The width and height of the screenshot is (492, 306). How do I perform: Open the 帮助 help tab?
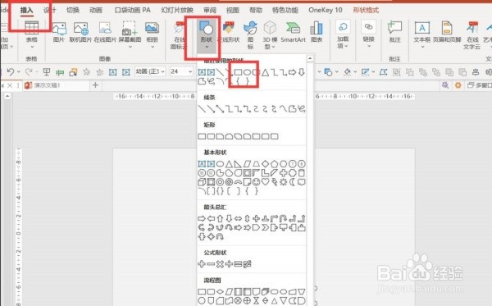(256, 10)
